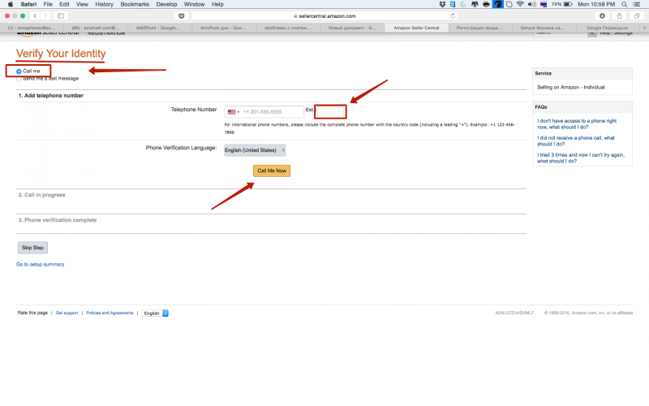Click the Ext extension input field
The image size is (649, 406).
(331, 111)
